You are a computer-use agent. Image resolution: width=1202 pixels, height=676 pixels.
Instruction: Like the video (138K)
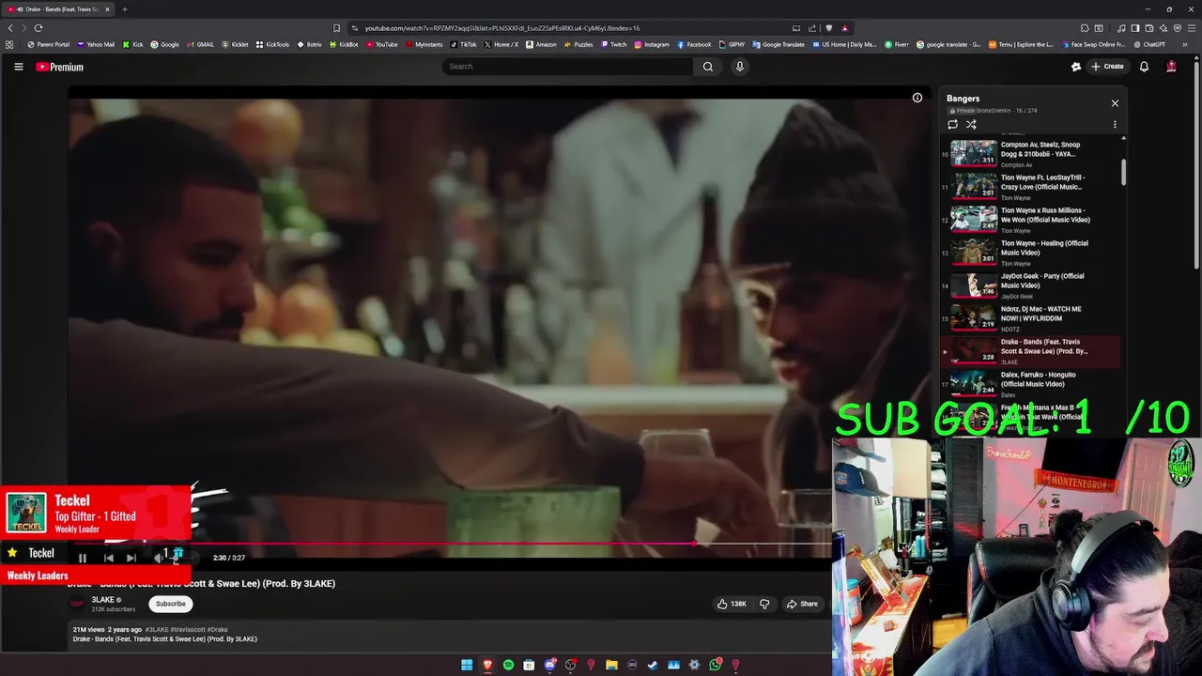click(x=732, y=604)
